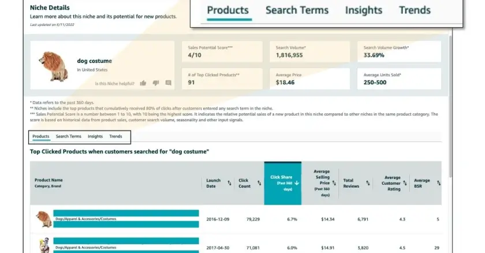The image size is (485, 253).
Task: Click the lion costume dog thumbnail in first row
Action: (43, 219)
